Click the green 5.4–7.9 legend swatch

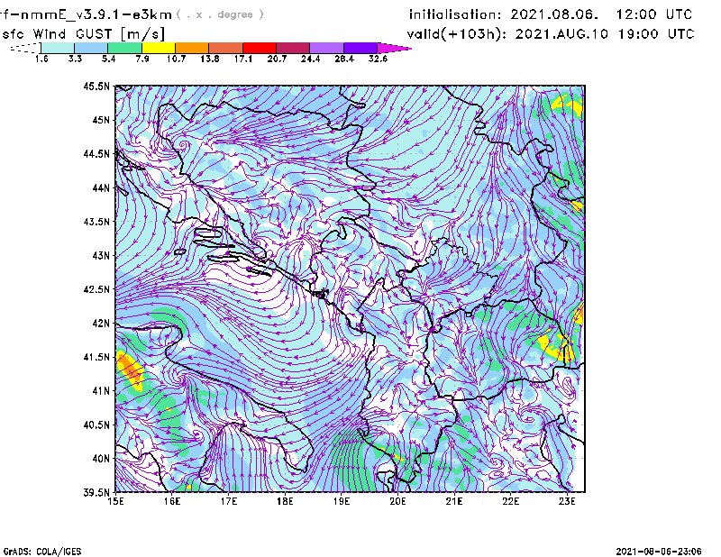[124, 48]
